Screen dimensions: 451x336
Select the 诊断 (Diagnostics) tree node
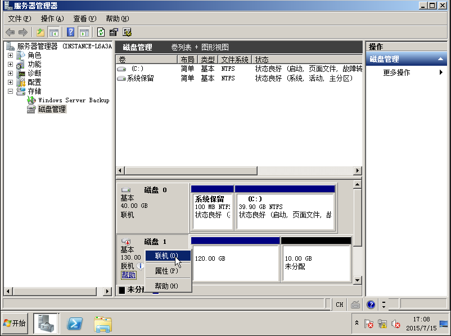pyautogui.click(x=34, y=73)
